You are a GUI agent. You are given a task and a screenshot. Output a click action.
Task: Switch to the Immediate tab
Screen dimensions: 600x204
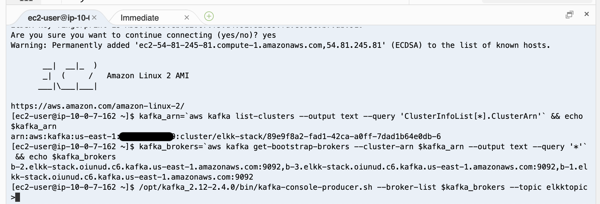pos(140,18)
